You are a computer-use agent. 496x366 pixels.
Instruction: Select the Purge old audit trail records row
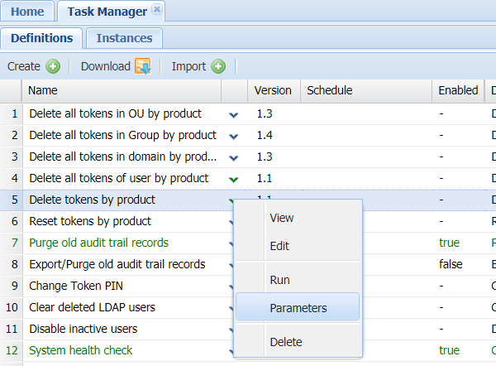click(98, 243)
